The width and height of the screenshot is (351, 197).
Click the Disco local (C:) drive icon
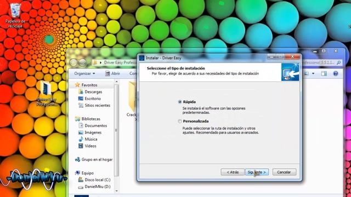point(81,180)
